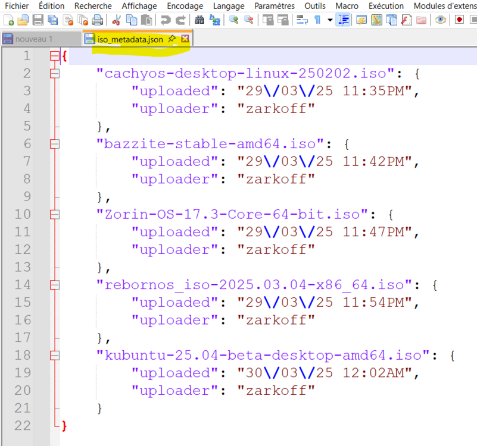Screen dimensions: 477x446
Task: Collapse the cachyos fold marker on line 2
Action: click(x=55, y=74)
